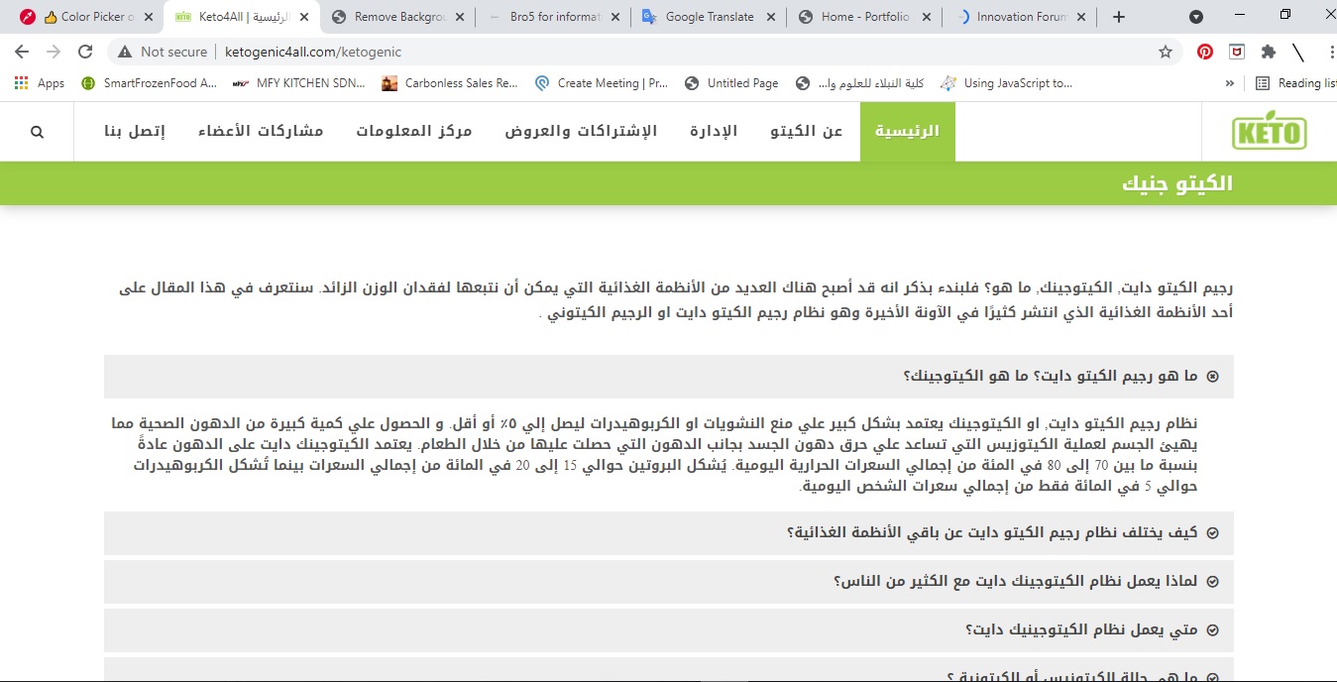Open the Extensions puzzle icon
The height and width of the screenshot is (682, 1337).
(x=1268, y=52)
